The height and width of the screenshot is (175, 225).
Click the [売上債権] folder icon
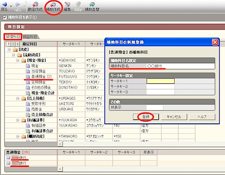[x=23, y=98]
